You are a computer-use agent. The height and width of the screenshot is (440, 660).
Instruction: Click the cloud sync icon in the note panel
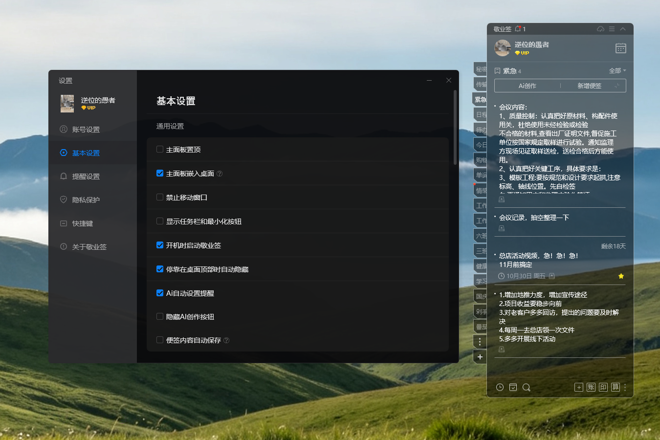click(x=600, y=29)
